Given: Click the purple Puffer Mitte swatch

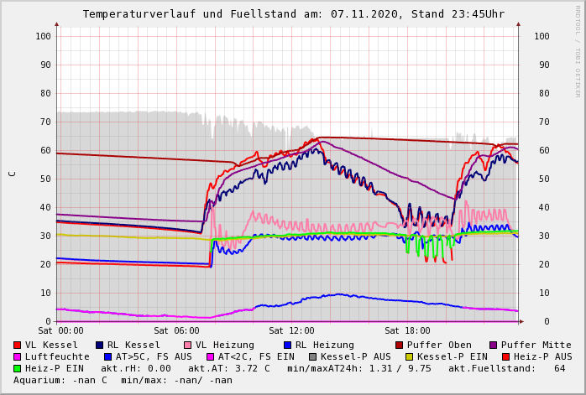Looking at the screenshot, I should point(494,345).
